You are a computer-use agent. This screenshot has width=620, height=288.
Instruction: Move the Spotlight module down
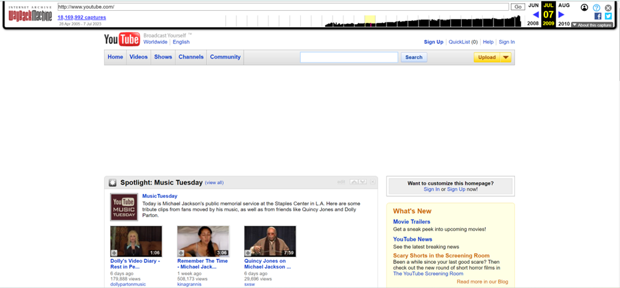(362, 182)
